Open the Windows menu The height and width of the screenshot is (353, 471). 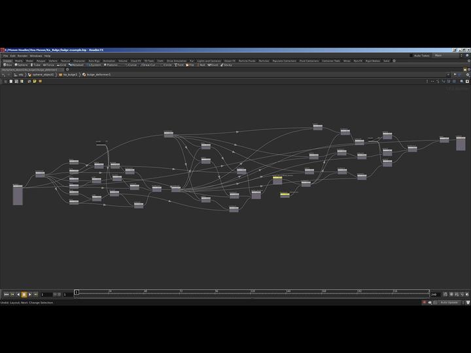tap(35, 56)
